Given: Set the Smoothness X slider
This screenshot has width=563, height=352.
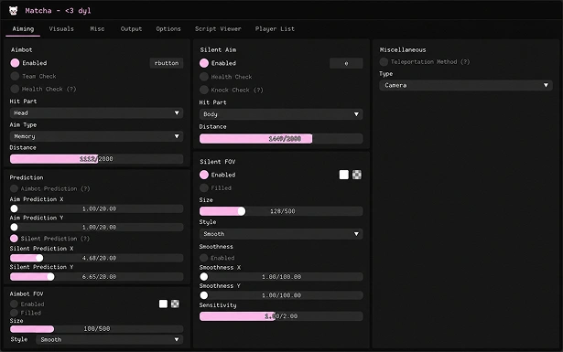Looking at the screenshot, I should pos(281,277).
